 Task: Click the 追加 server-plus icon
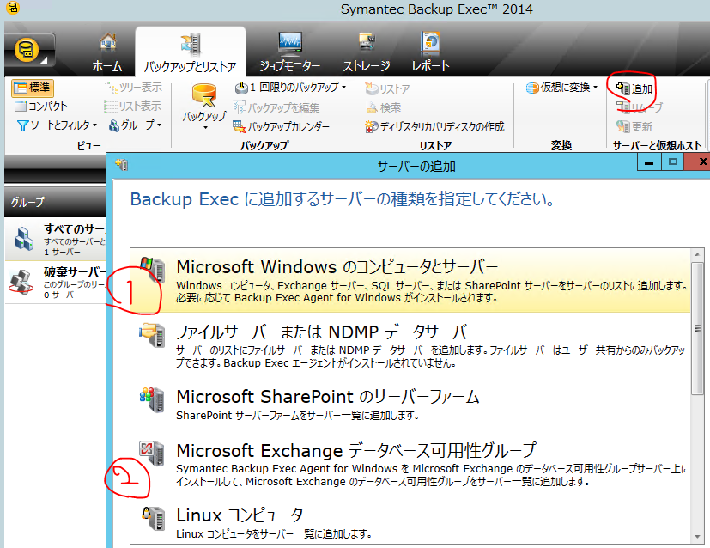pos(623,88)
